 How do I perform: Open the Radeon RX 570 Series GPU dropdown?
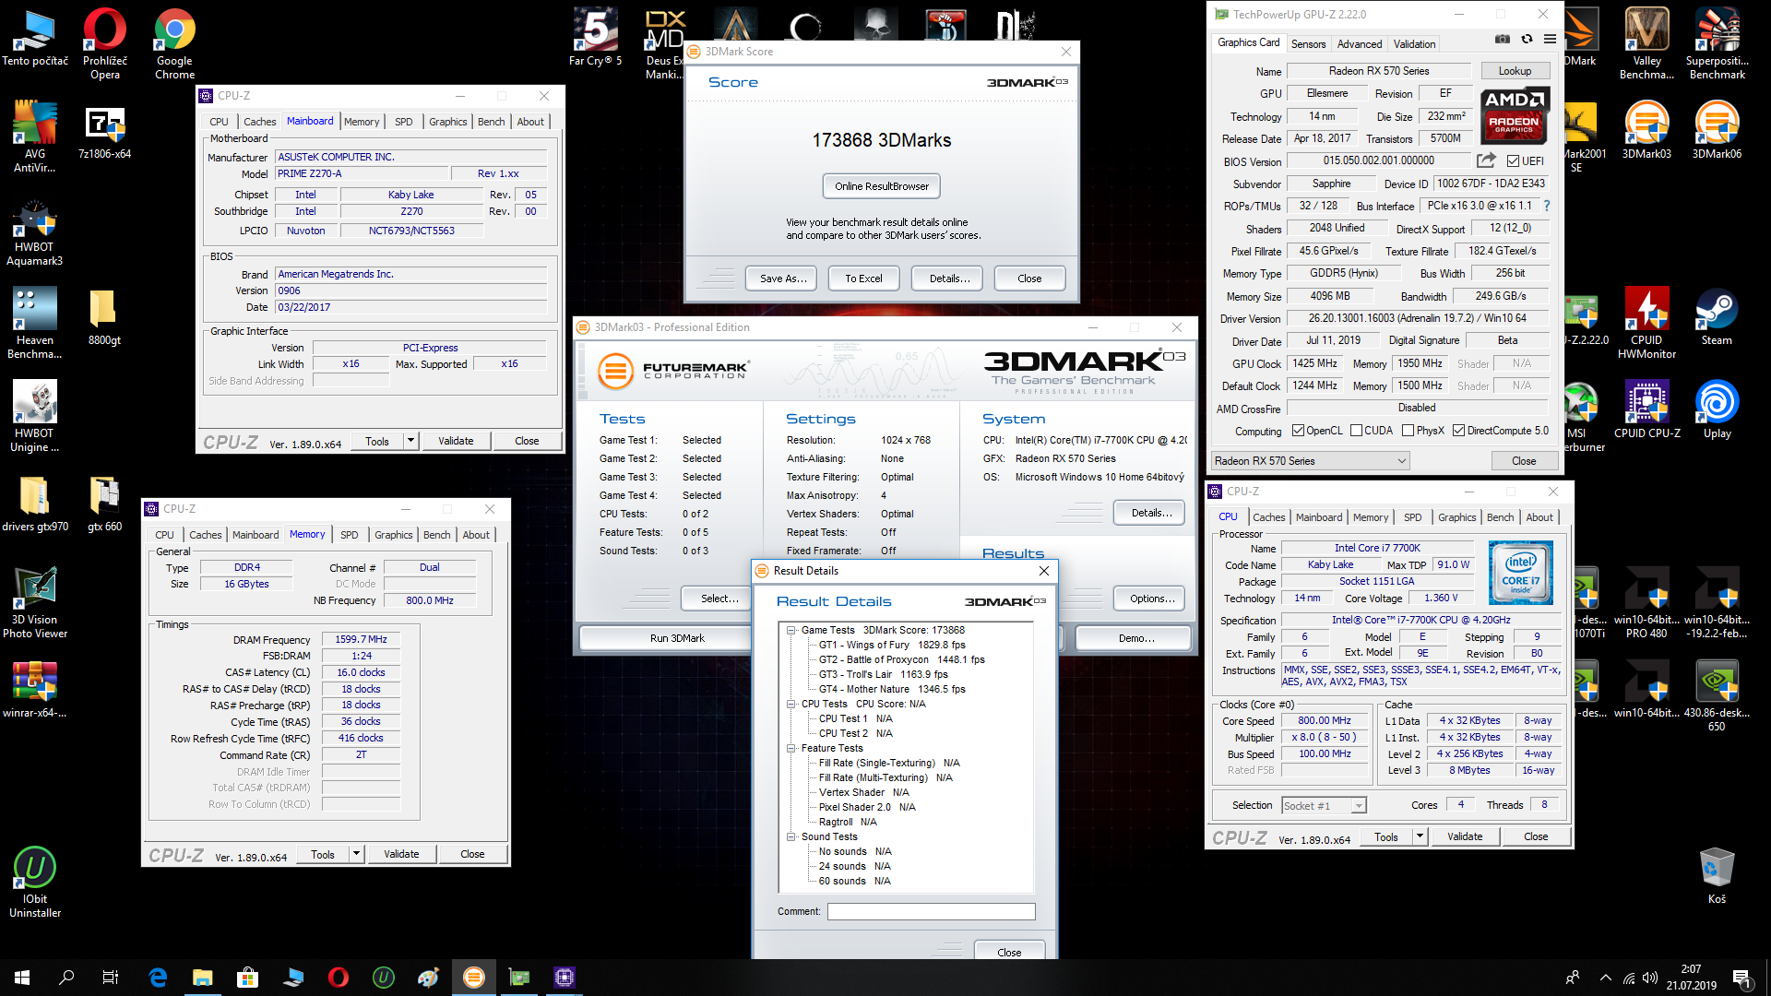1310,461
